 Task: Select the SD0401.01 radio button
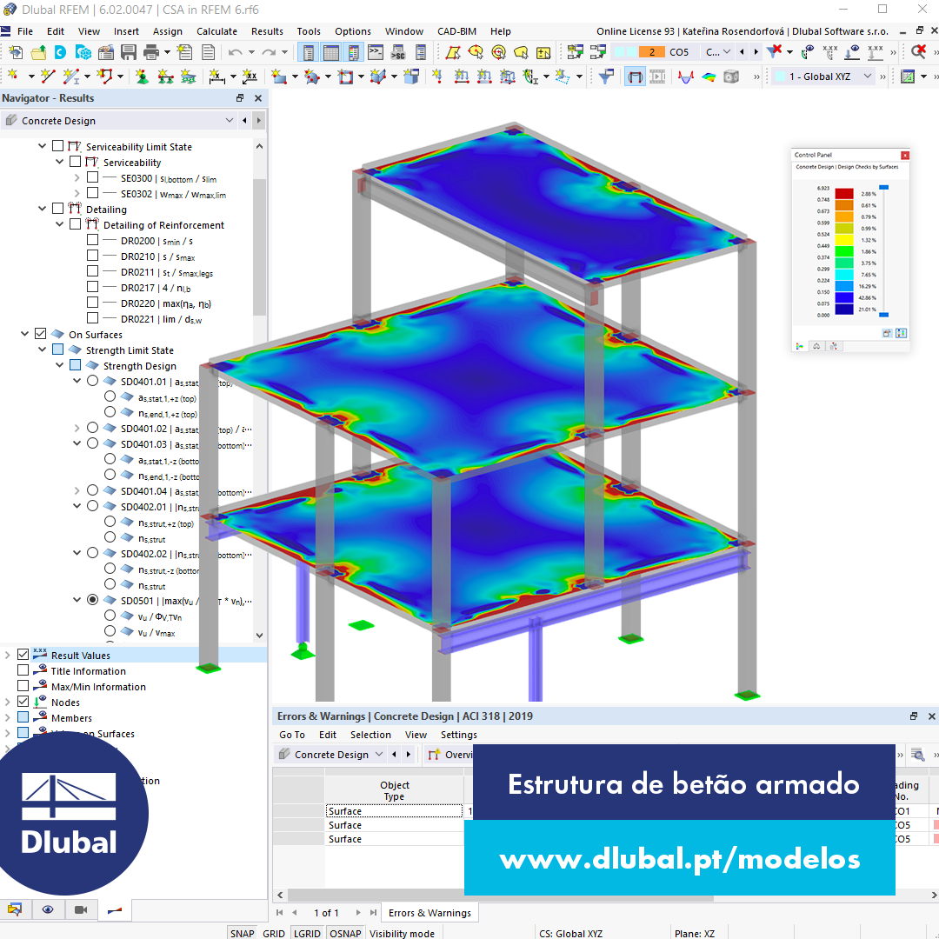point(92,381)
